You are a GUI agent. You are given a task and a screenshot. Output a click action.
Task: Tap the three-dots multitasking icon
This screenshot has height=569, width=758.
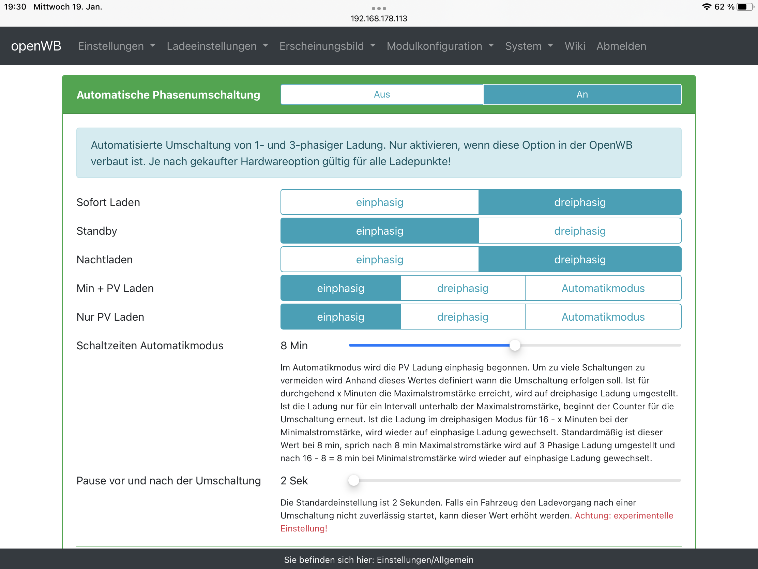[x=379, y=8]
